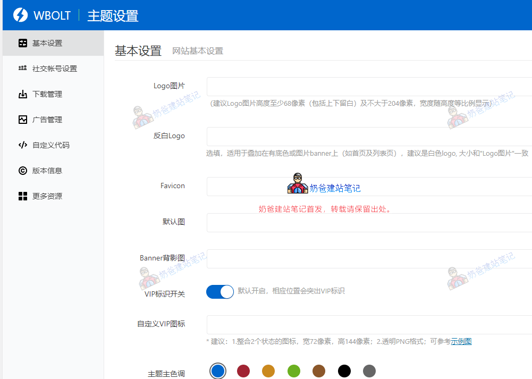
Task: Open the 示例图 example link
Action: point(462,341)
